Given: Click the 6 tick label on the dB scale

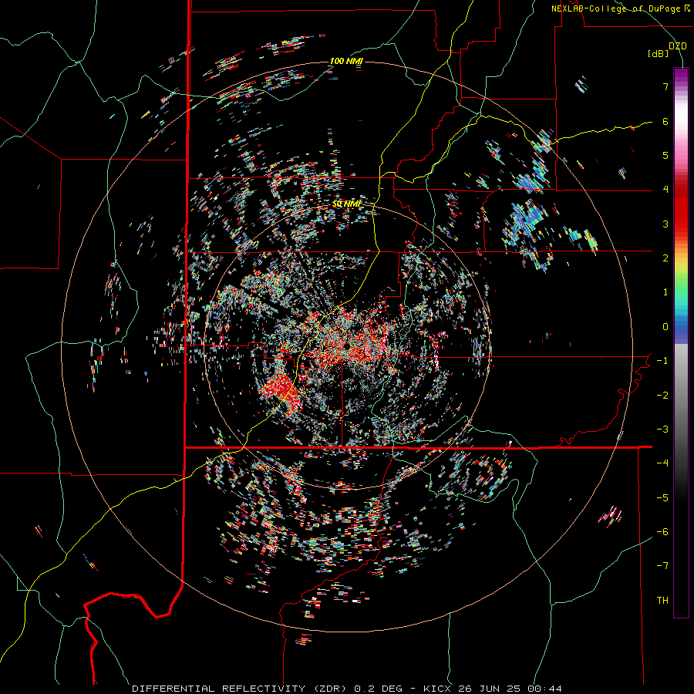Looking at the screenshot, I should click(x=665, y=121).
